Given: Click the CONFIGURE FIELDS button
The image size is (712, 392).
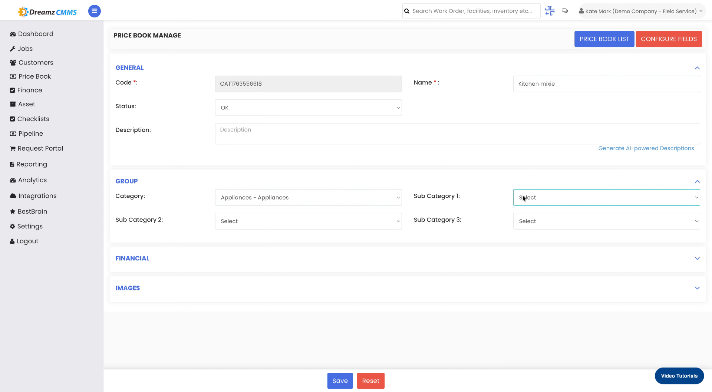Looking at the screenshot, I should pyautogui.click(x=669, y=39).
